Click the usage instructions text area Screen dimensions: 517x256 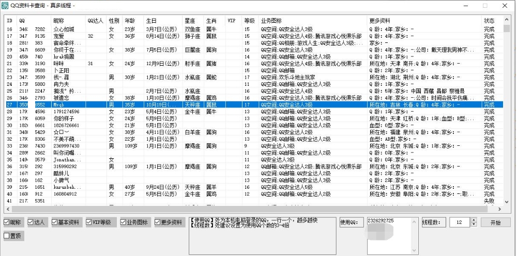click(x=262, y=235)
